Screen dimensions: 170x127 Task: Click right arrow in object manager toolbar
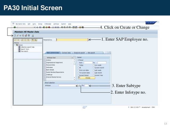tap(18, 40)
